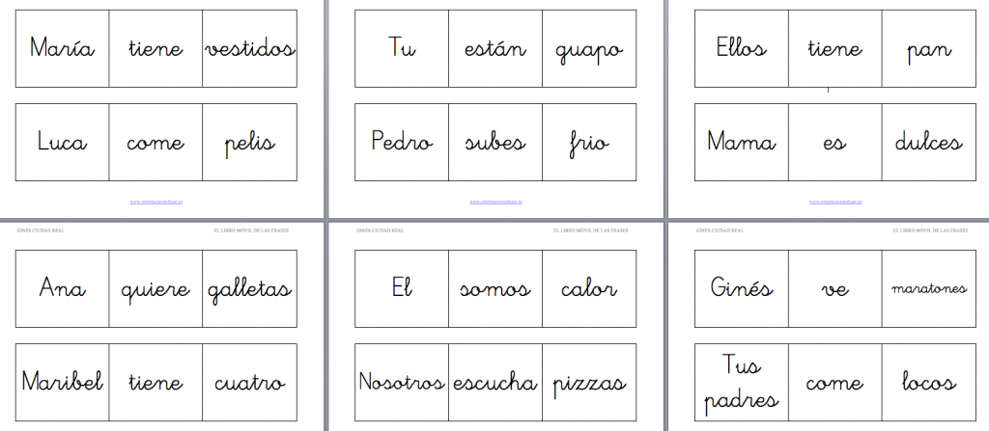Select the "pelis" word card
The height and width of the screenshot is (431, 989).
coord(249,143)
